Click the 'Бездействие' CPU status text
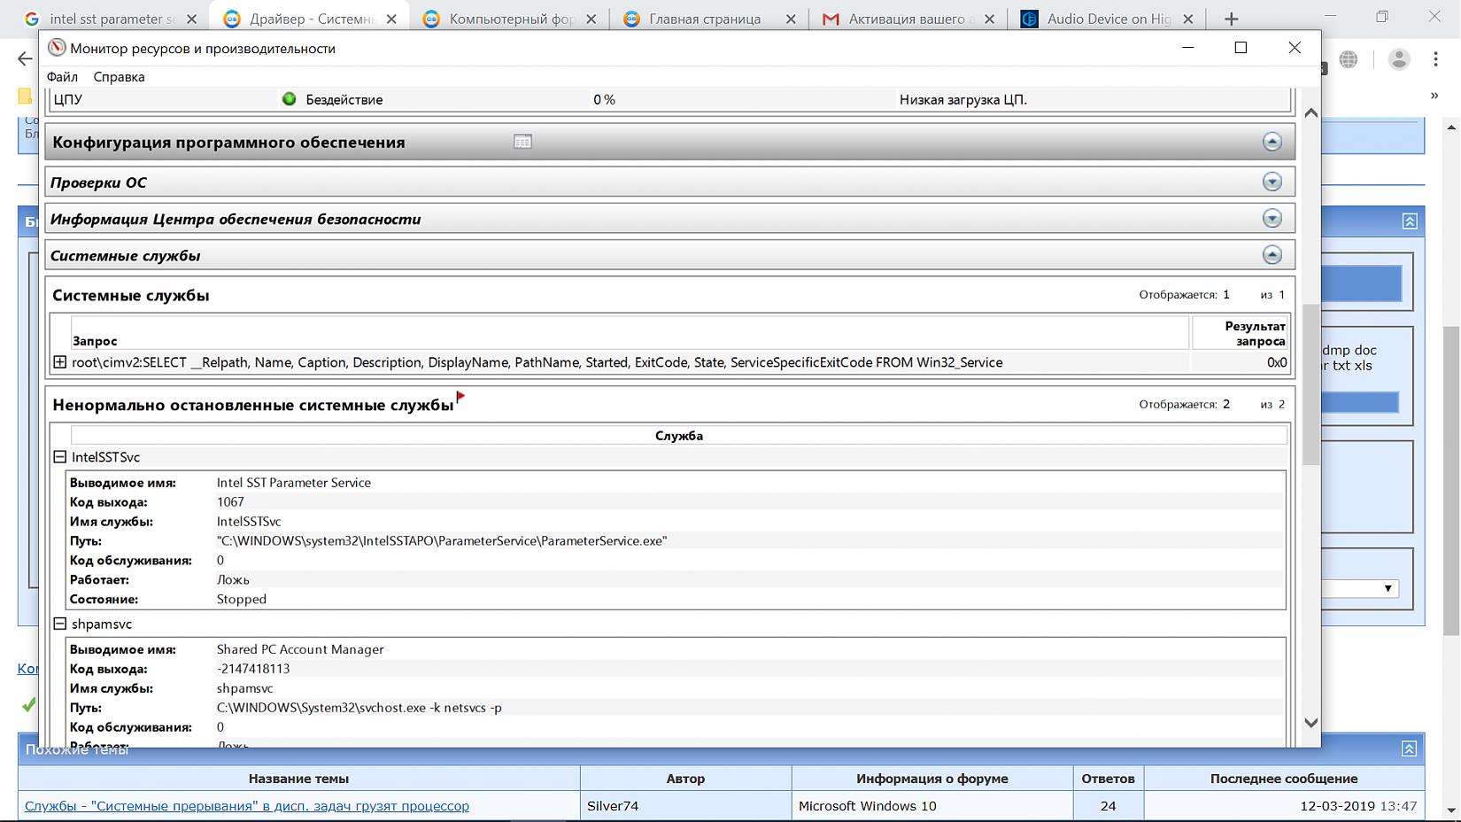 click(344, 100)
